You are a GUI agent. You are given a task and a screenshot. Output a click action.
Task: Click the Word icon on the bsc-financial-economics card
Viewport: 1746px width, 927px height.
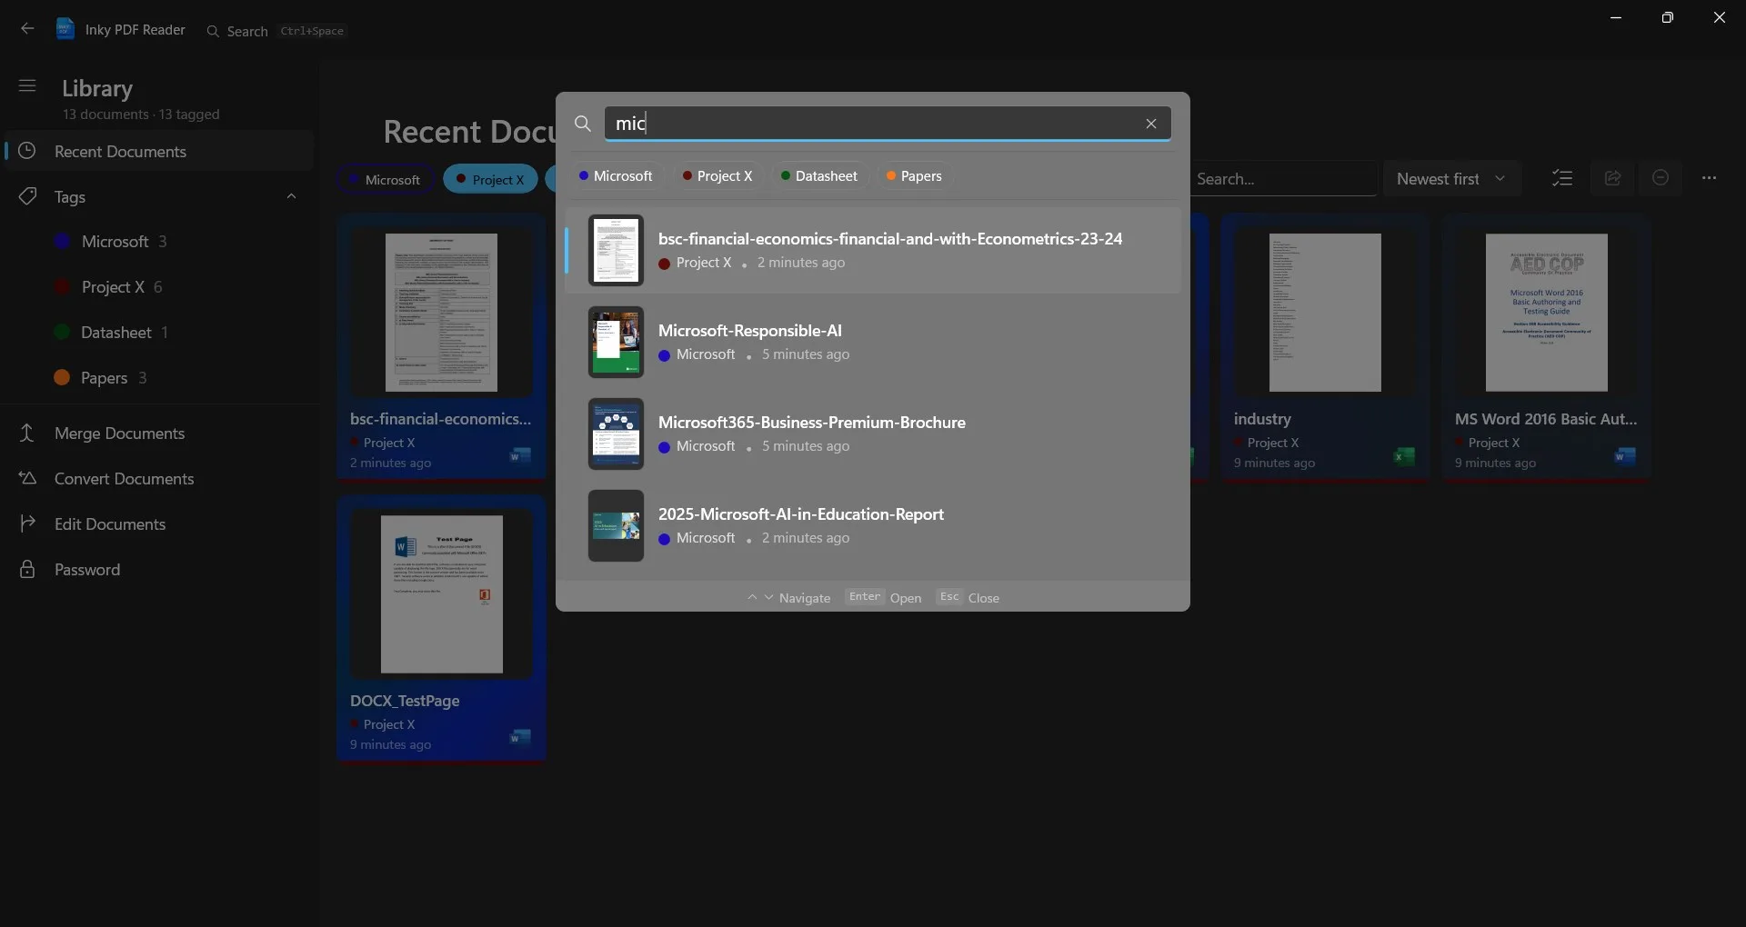click(520, 456)
